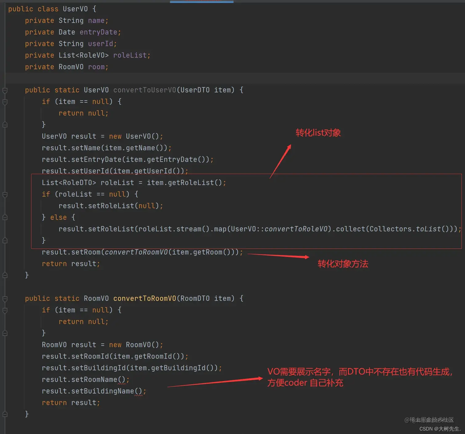Click 'return null;' inside convertToRoomVO

pyautogui.click(x=83, y=322)
